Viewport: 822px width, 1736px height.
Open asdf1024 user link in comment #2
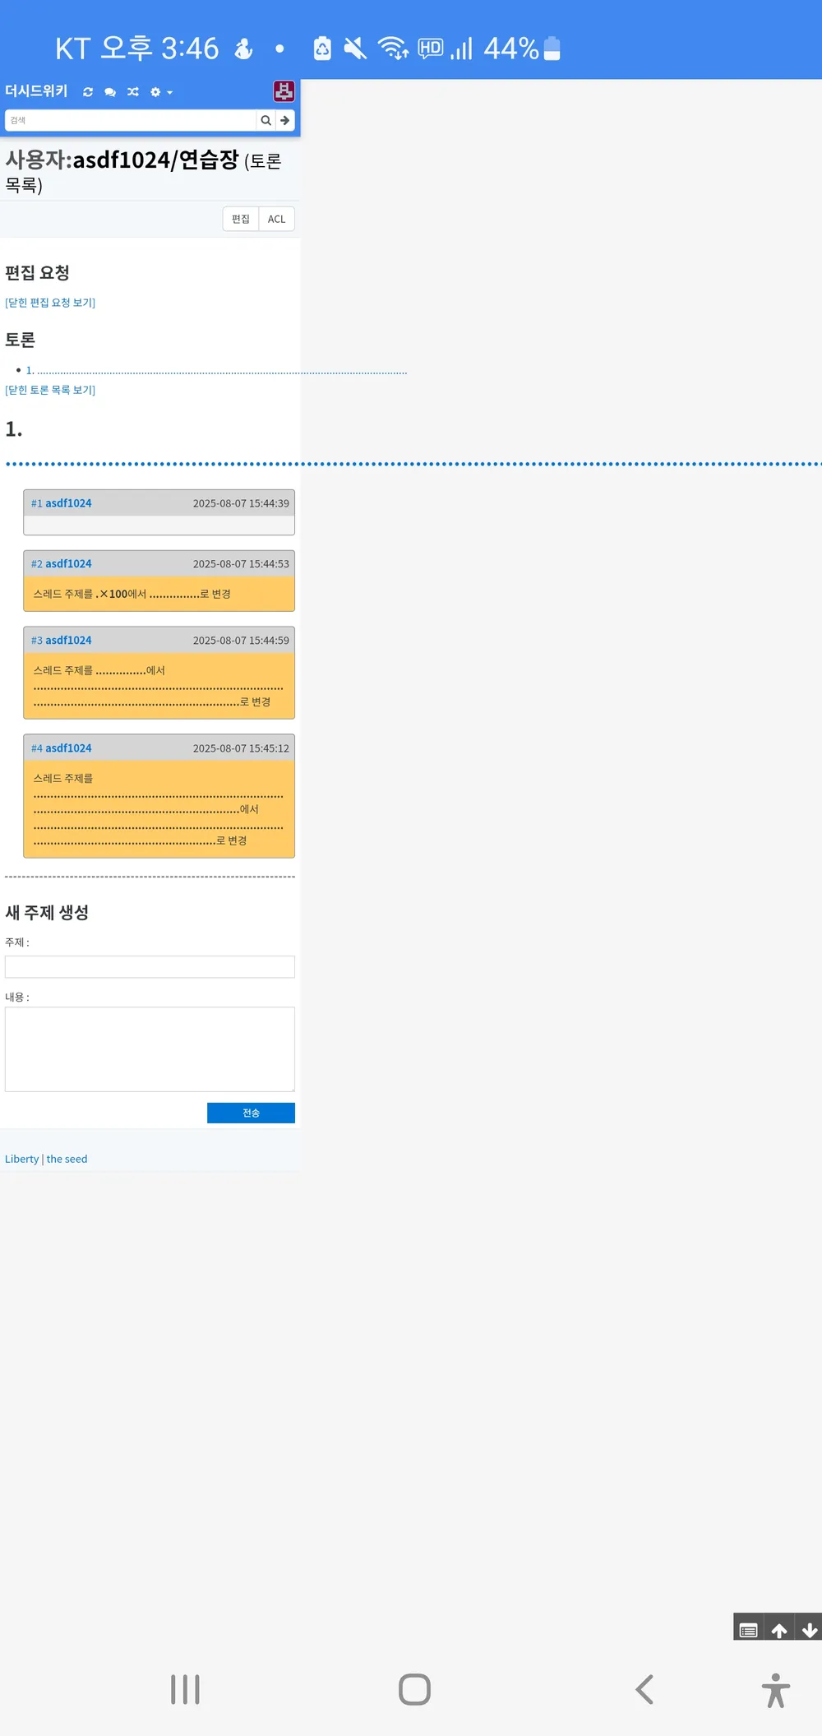click(x=68, y=564)
